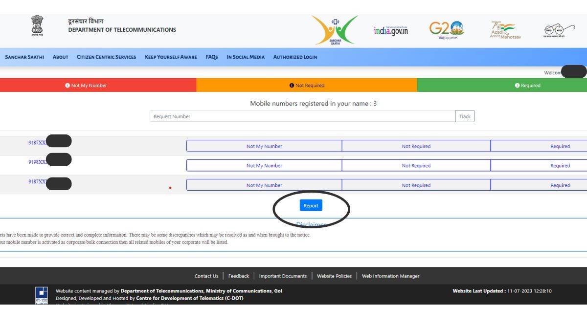Open Website Policies footer link
This screenshot has width=587, height=330.
pos(334,276)
